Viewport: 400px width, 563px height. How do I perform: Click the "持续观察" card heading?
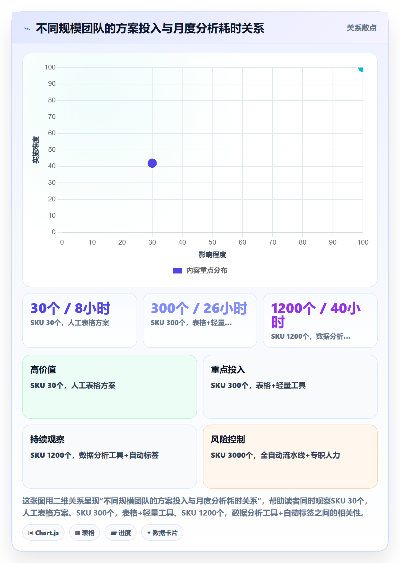(x=47, y=439)
